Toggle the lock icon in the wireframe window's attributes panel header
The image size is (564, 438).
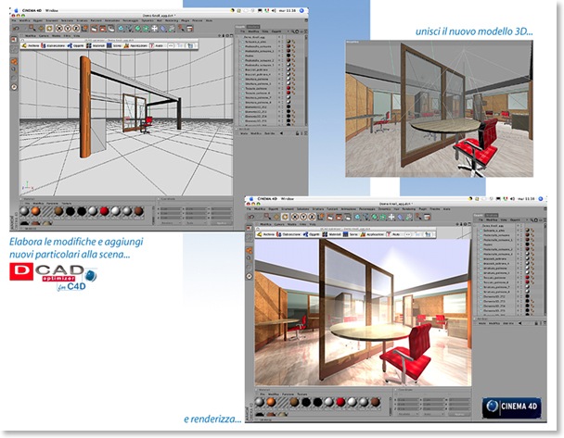(298, 133)
